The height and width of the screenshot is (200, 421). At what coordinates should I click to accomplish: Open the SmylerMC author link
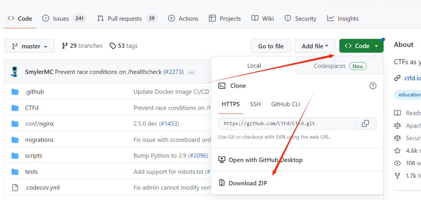click(39, 72)
